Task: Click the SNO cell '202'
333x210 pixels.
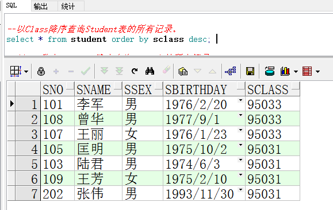Action: point(58,193)
